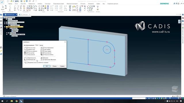The height and width of the screenshot is (103, 184).
Task: Adjust the zoom slider in the status bar
Action: click(x=170, y=98)
